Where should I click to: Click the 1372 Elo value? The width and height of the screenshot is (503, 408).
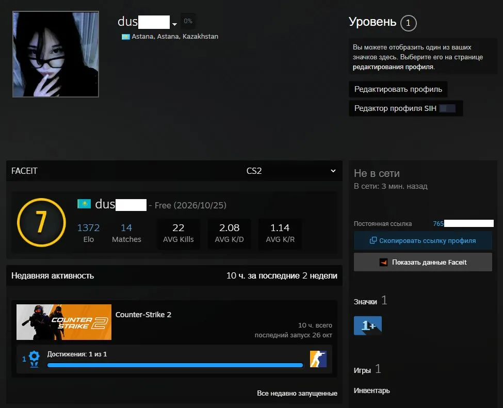(x=89, y=228)
